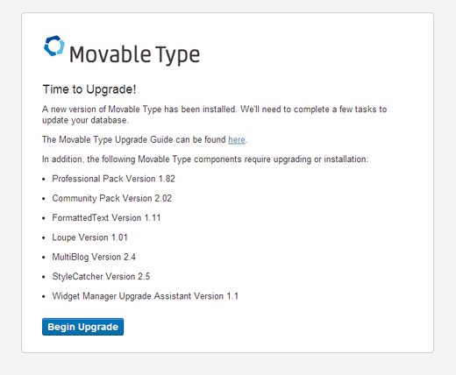This screenshot has height=375, width=456.
Task: Click the bullet beside Widget Manager
Action: click(44, 297)
